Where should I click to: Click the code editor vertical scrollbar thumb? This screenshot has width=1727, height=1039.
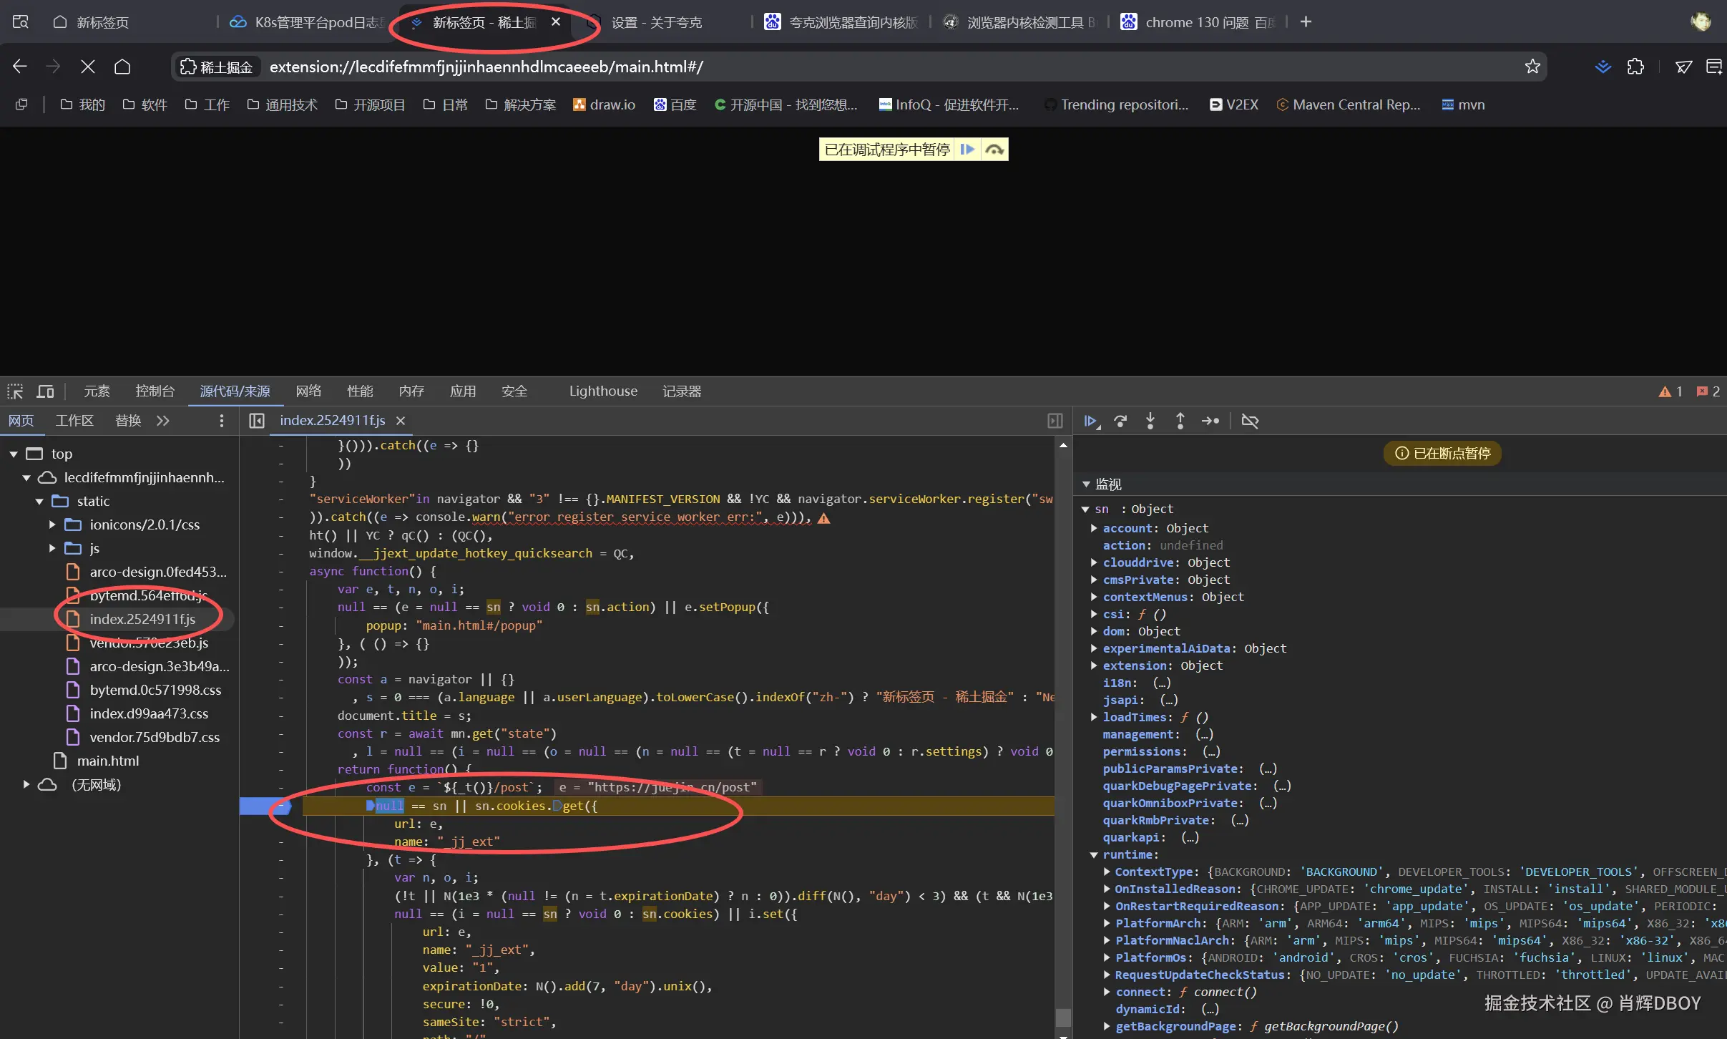(1063, 1017)
